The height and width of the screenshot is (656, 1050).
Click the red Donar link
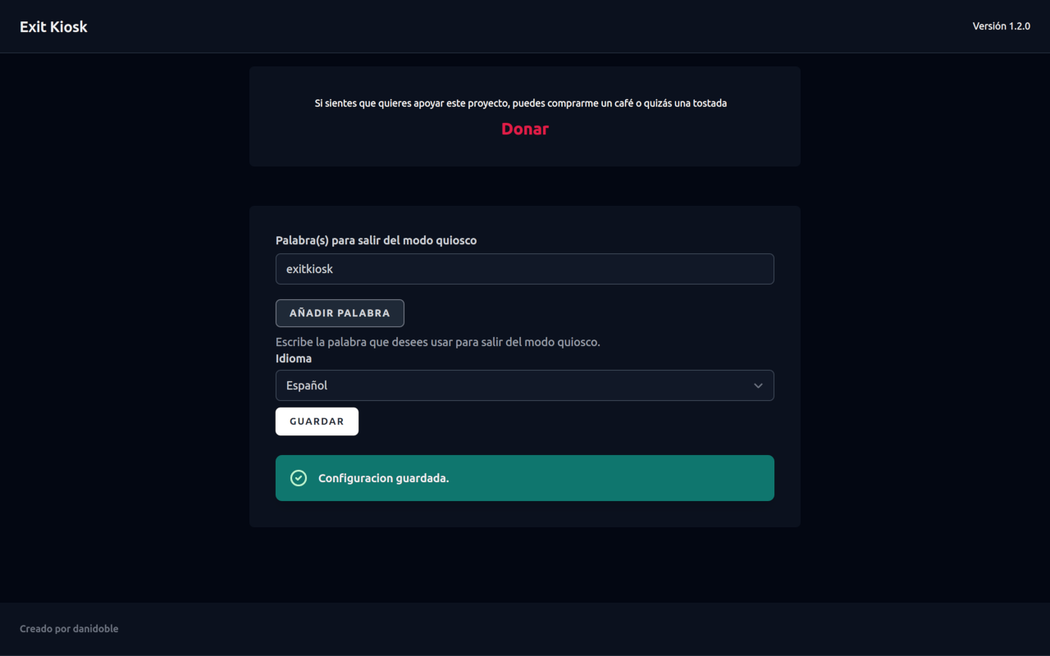coord(525,129)
